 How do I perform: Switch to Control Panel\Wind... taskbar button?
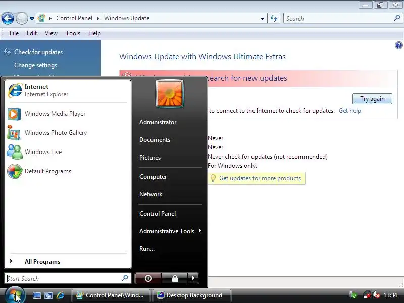click(111, 295)
